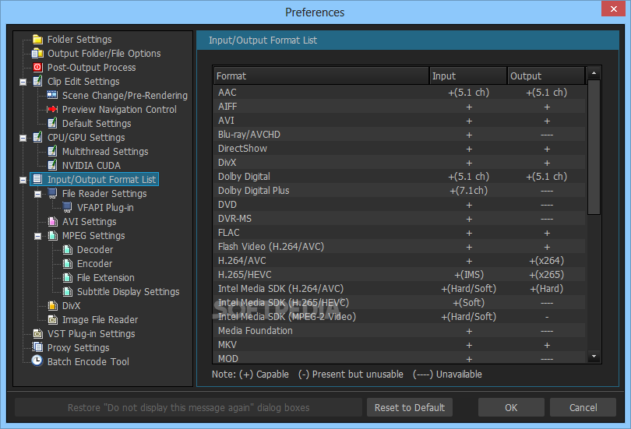Click the Output Folder/File Options icon
The image size is (631, 429).
(38, 53)
